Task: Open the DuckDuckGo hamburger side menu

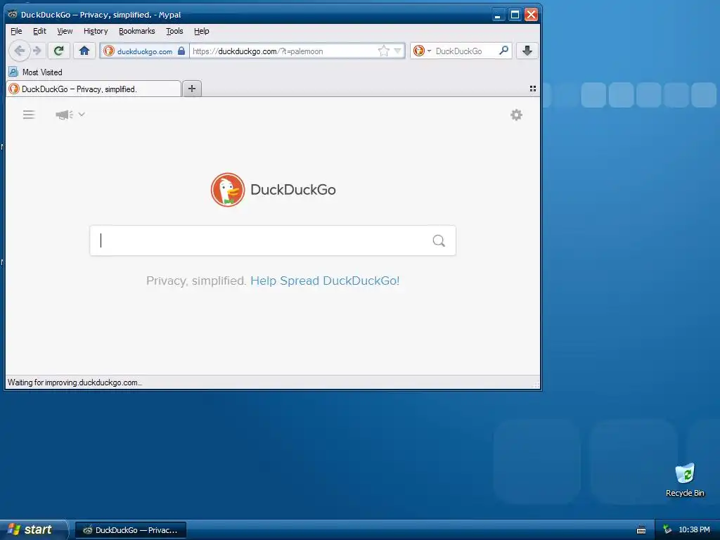Action: tap(29, 115)
